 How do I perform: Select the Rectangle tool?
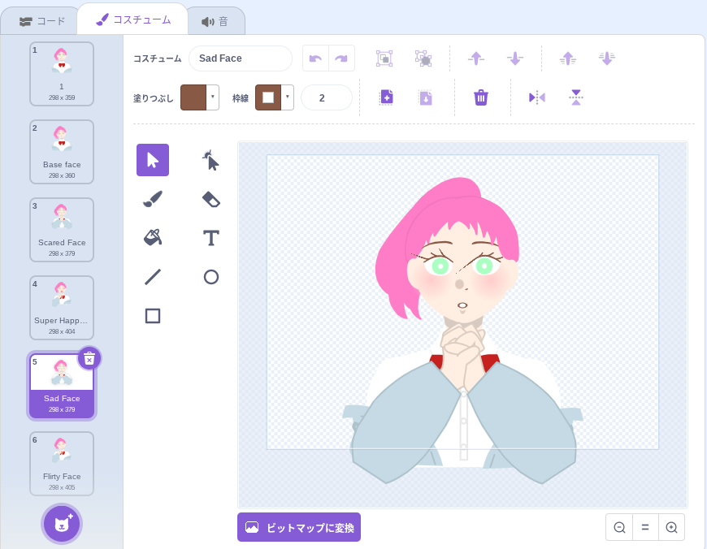pos(153,316)
